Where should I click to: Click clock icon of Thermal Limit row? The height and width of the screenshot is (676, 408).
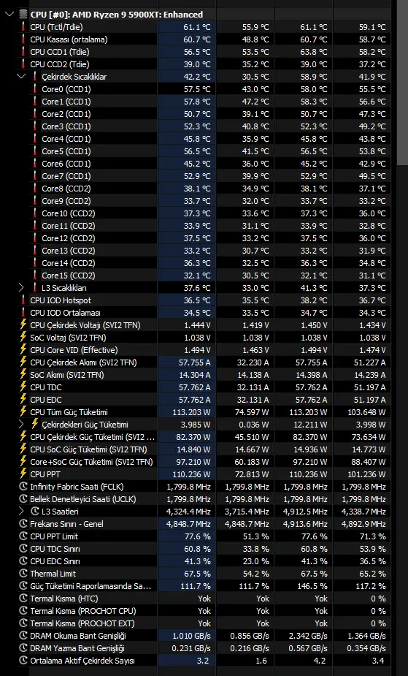(x=23, y=574)
